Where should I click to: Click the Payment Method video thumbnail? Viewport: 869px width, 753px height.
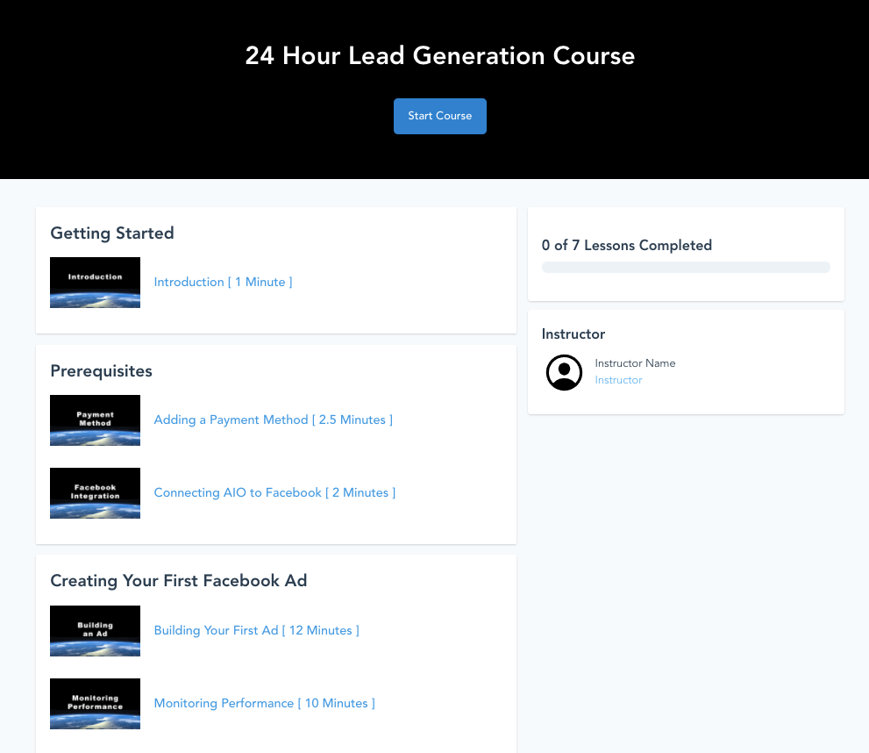(x=95, y=420)
